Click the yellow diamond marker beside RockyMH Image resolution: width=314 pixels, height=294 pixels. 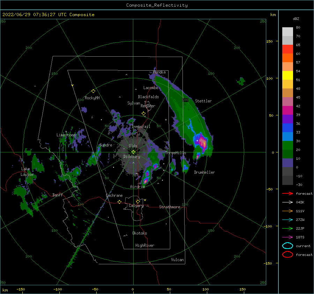93,91
